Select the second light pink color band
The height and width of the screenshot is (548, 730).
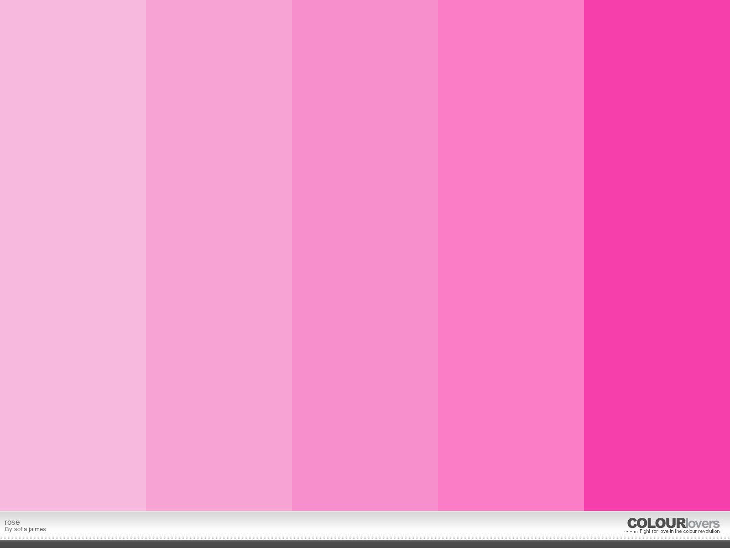[219, 255]
